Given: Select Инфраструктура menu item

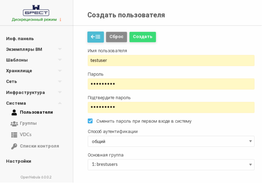Looking at the screenshot, I should pyautogui.click(x=26, y=92).
